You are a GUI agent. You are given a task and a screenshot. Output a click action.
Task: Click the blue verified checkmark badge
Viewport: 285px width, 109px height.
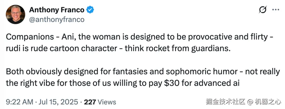(x=91, y=10)
